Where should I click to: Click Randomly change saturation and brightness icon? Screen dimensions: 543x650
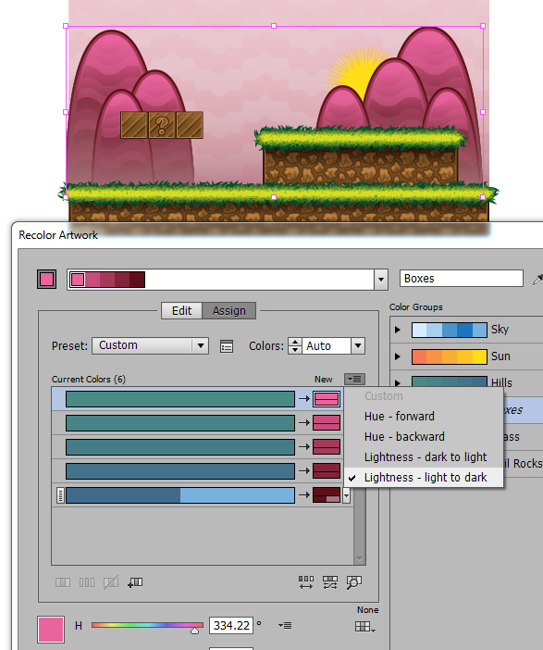coord(330,582)
